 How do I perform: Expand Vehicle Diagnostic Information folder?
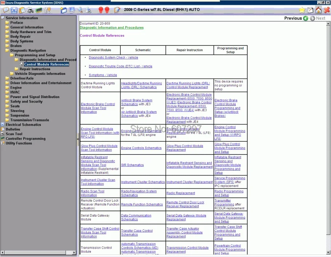tap(12, 74)
